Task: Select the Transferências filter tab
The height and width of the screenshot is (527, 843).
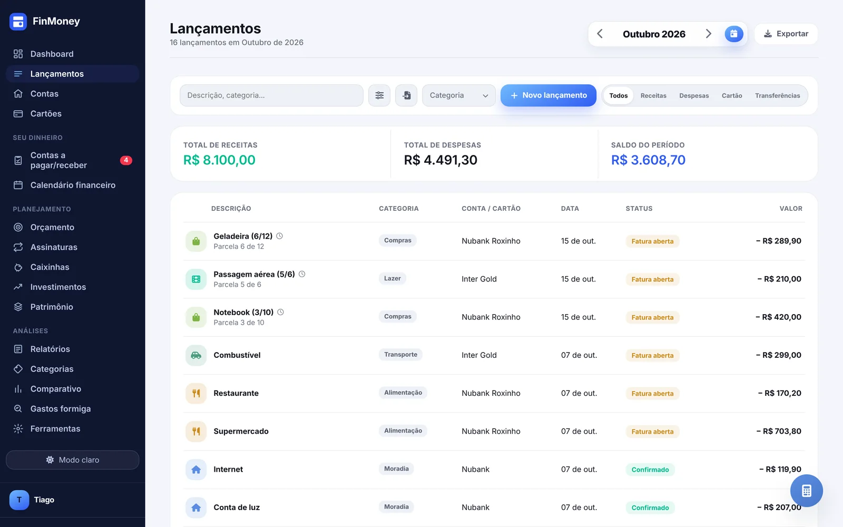Action: click(x=777, y=95)
